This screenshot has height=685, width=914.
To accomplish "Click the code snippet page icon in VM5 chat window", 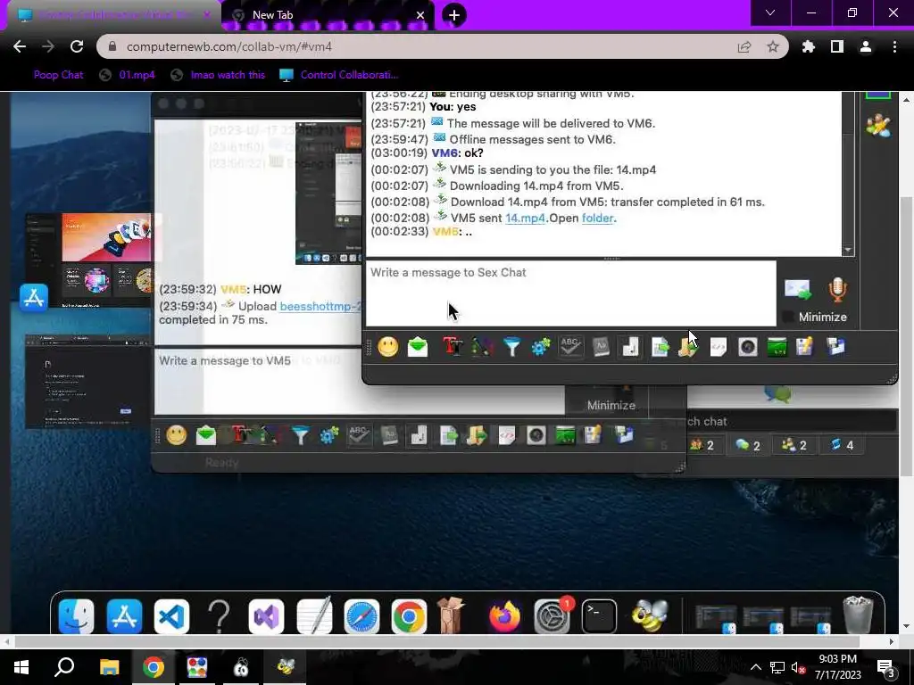I will pyautogui.click(x=507, y=435).
